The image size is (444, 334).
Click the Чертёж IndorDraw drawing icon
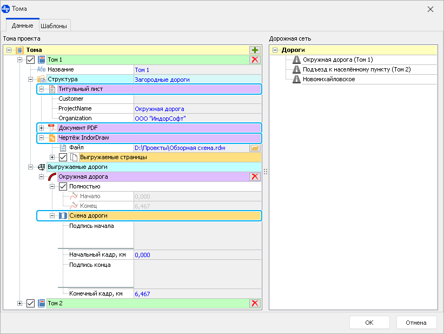[x=52, y=138]
